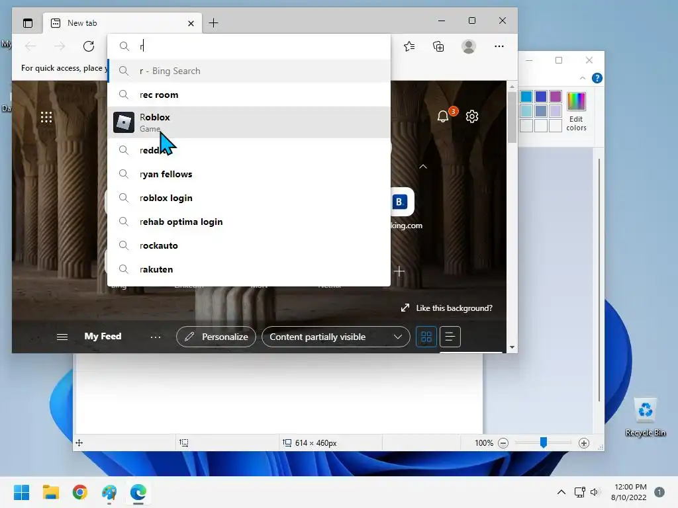Switch feed to grid view
Viewport: 678px width, 508px height.
426,337
